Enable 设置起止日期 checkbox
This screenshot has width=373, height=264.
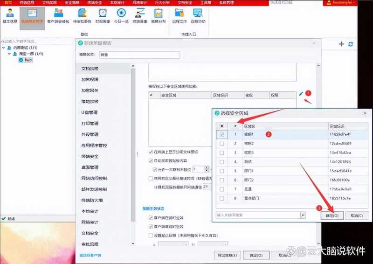[x=151, y=236]
